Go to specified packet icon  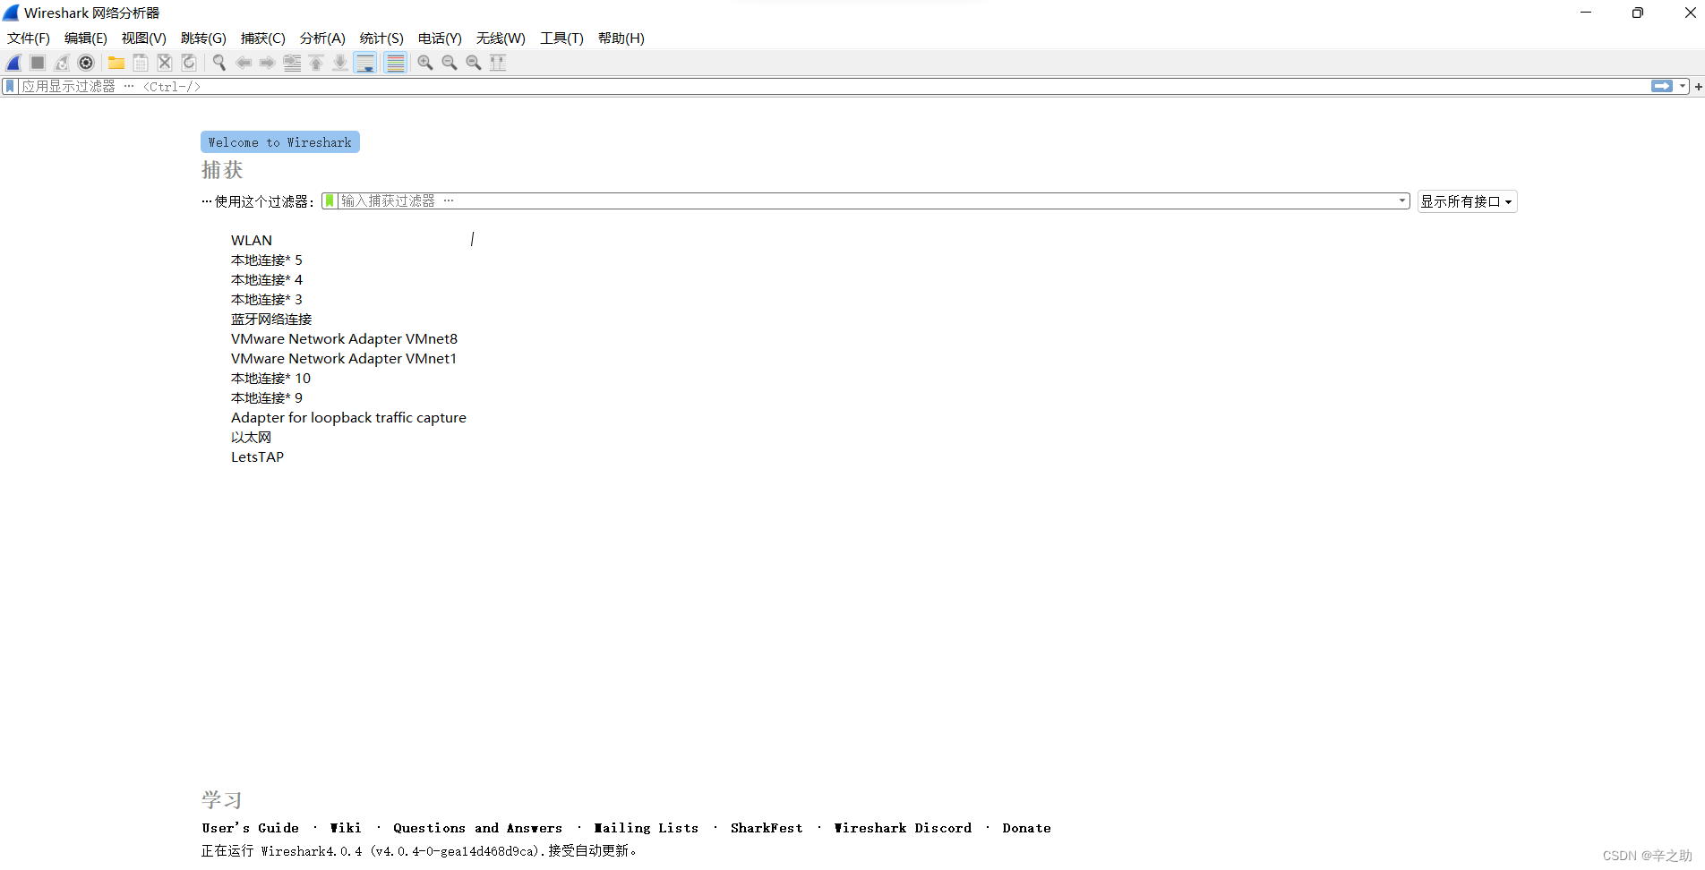[292, 63]
